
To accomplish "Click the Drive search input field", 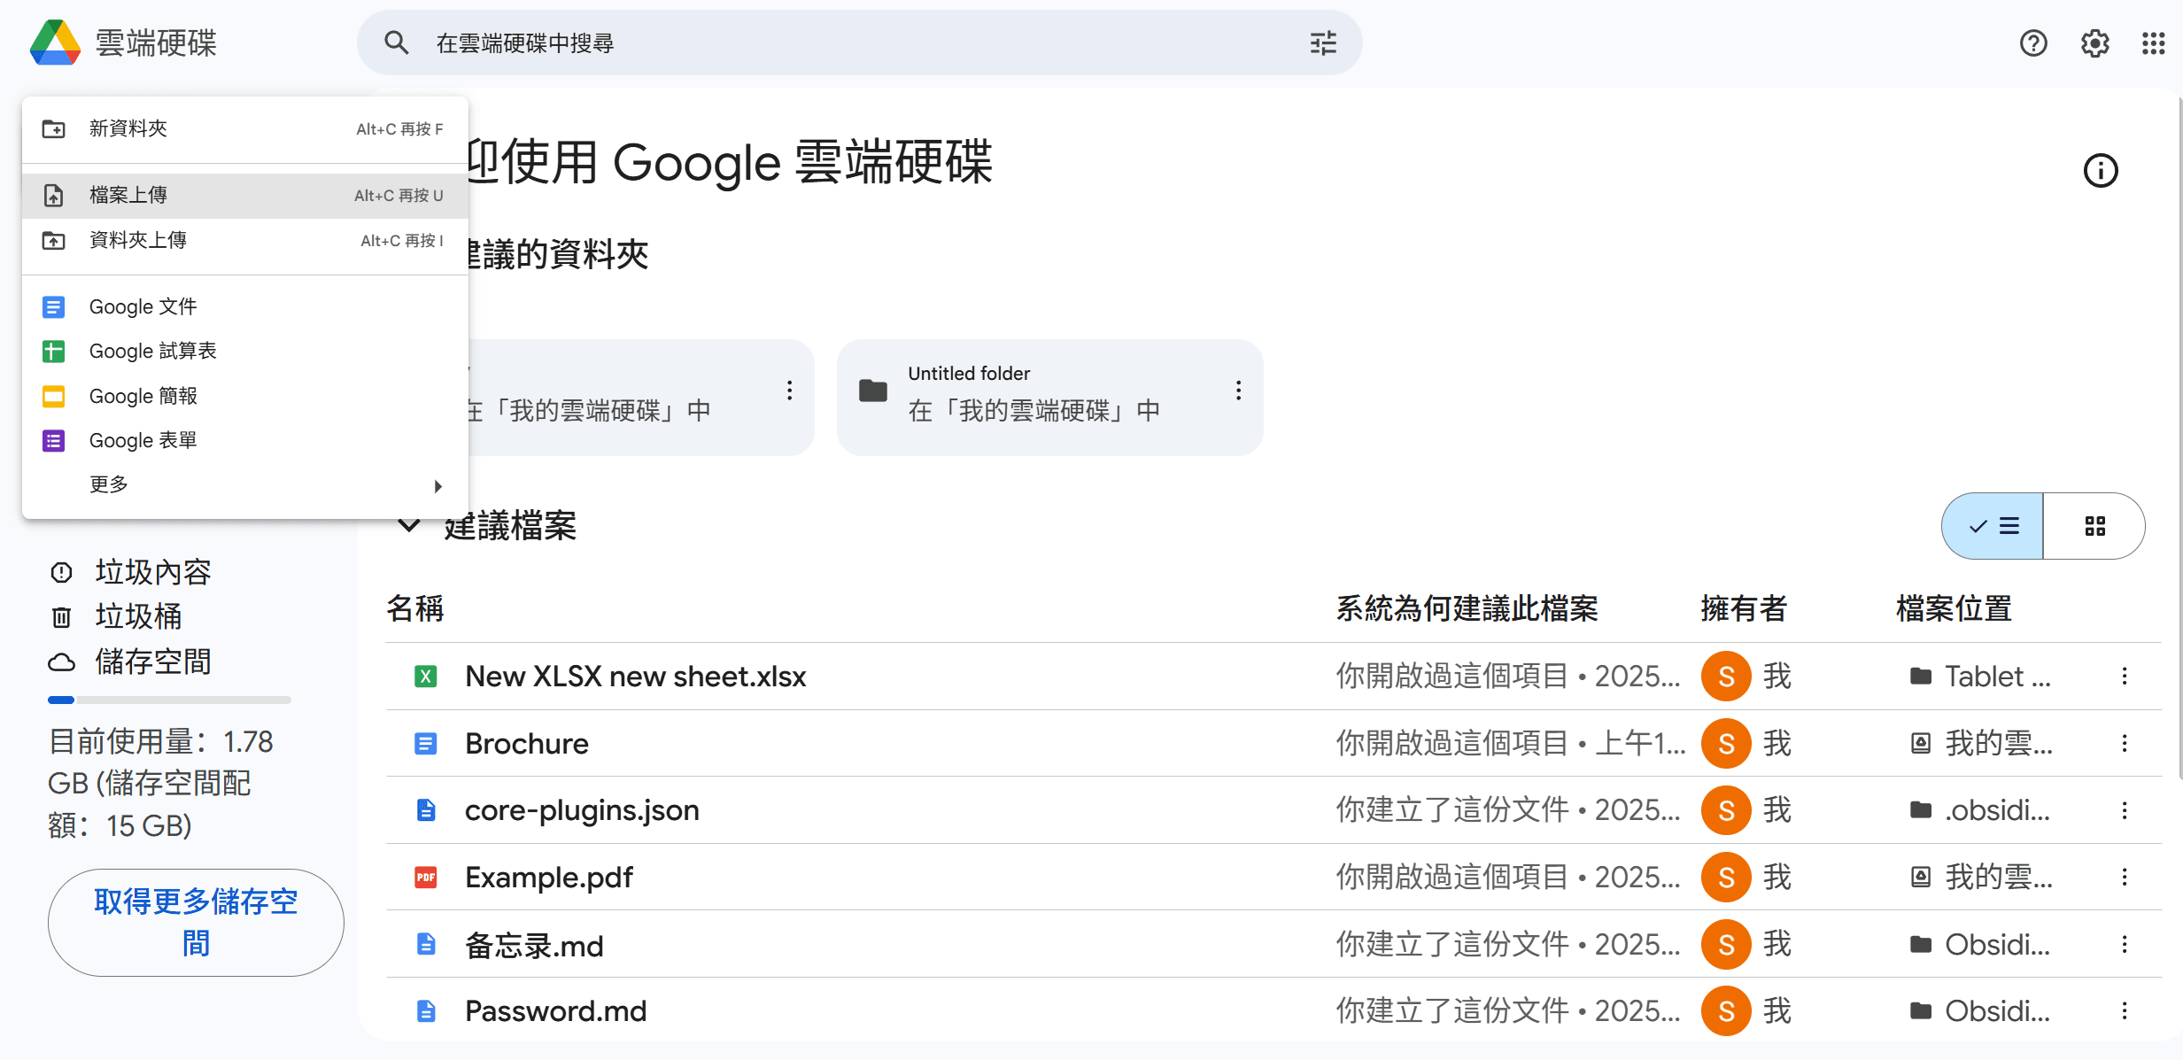I will 859,43.
